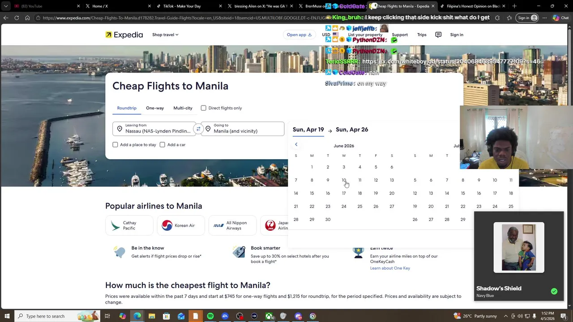The image size is (573, 322).
Task: Go to previous month in calendar
Action: [x=296, y=144]
